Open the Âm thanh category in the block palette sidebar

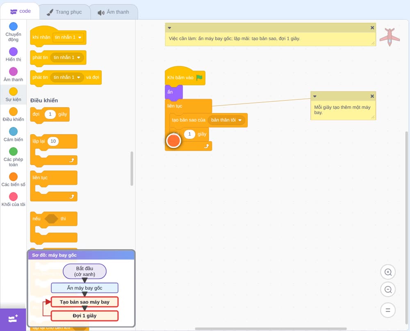[x=13, y=74]
